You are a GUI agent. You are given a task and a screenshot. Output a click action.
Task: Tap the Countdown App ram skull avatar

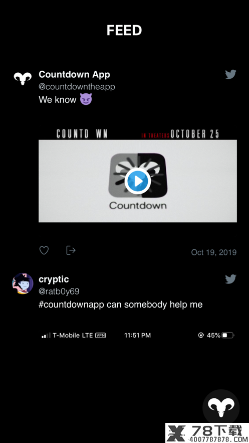23,78
